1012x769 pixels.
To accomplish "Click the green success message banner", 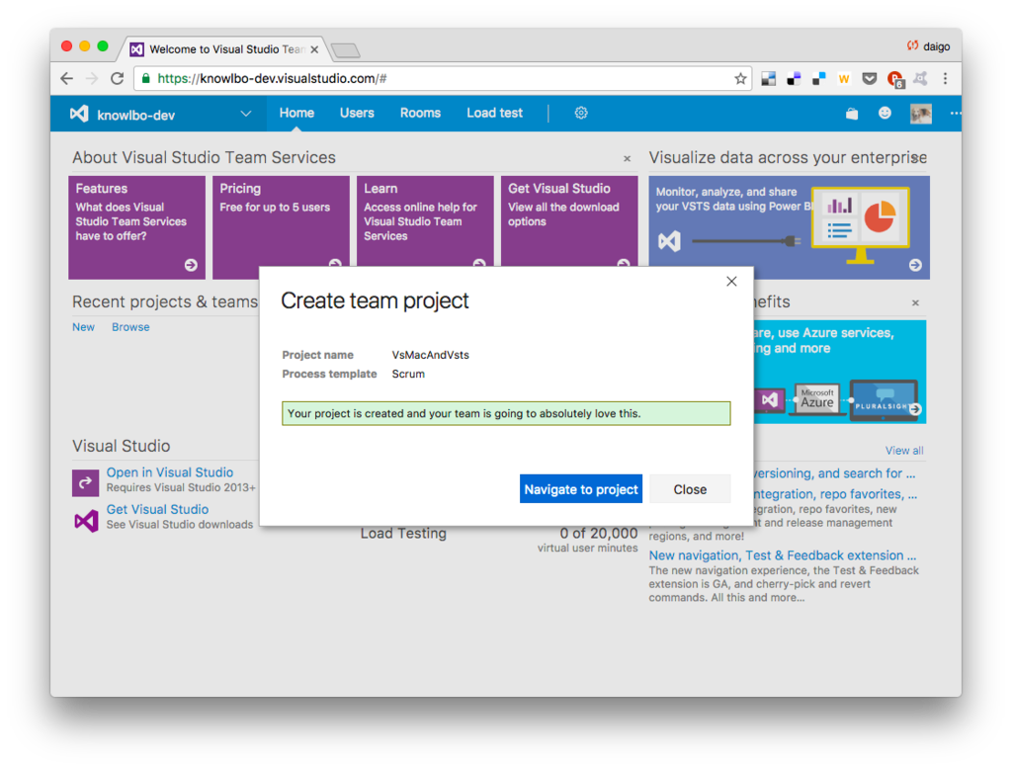I will point(506,413).
